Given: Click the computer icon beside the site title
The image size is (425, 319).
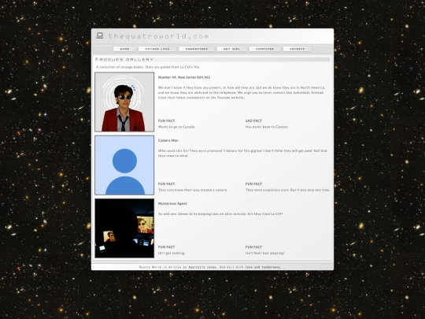Looking at the screenshot, I should (100, 35).
